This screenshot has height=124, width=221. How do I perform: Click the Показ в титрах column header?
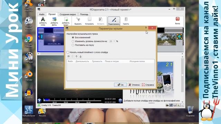point(112,61)
